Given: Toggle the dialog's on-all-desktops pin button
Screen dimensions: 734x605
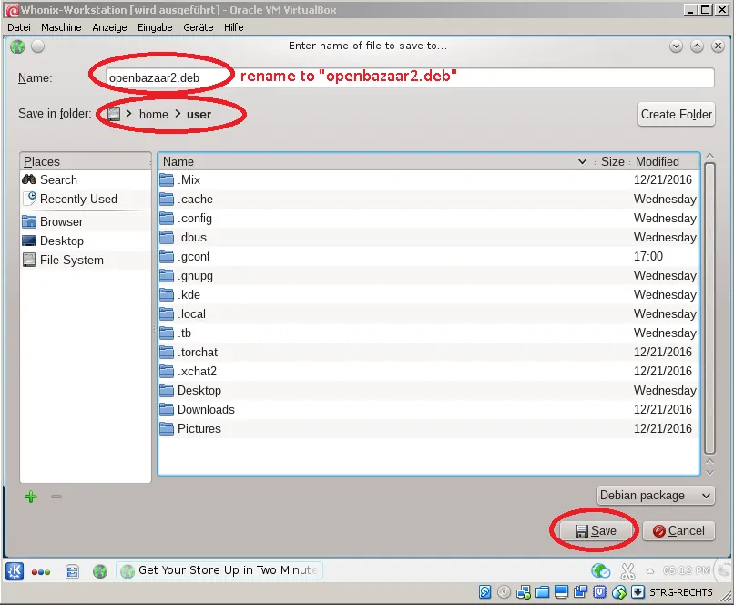Looking at the screenshot, I should pos(38,46).
